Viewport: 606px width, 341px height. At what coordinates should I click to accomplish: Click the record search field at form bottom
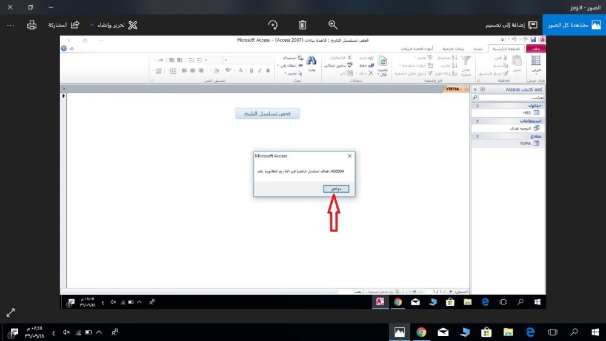pos(350,291)
